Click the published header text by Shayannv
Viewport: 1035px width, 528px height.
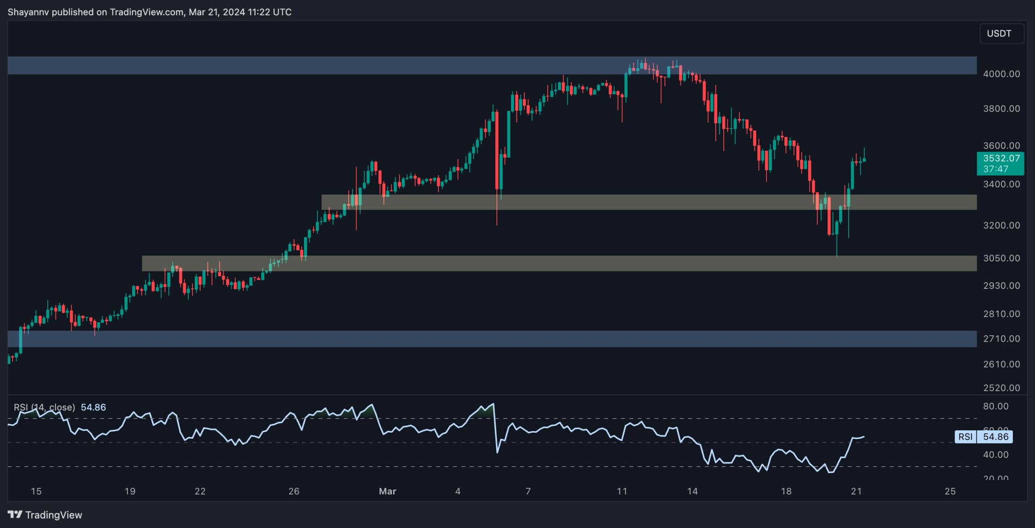pos(149,12)
